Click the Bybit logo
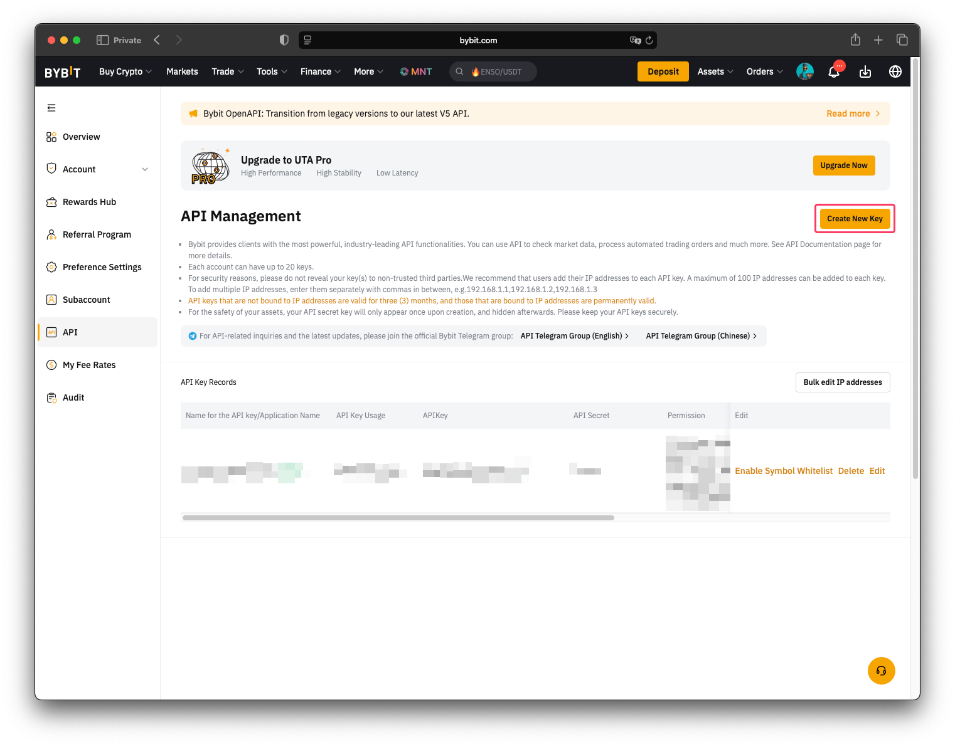Image resolution: width=955 pixels, height=746 pixels. (x=62, y=71)
